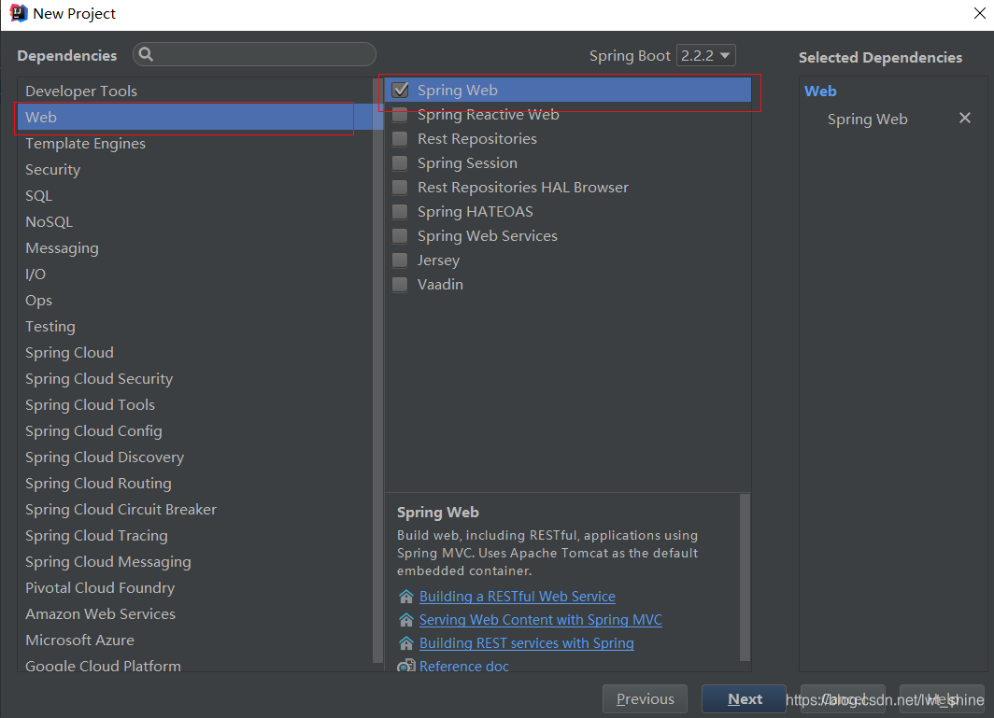Choose Spring Cloud Config category
This screenshot has height=718, width=994.
(195, 431)
